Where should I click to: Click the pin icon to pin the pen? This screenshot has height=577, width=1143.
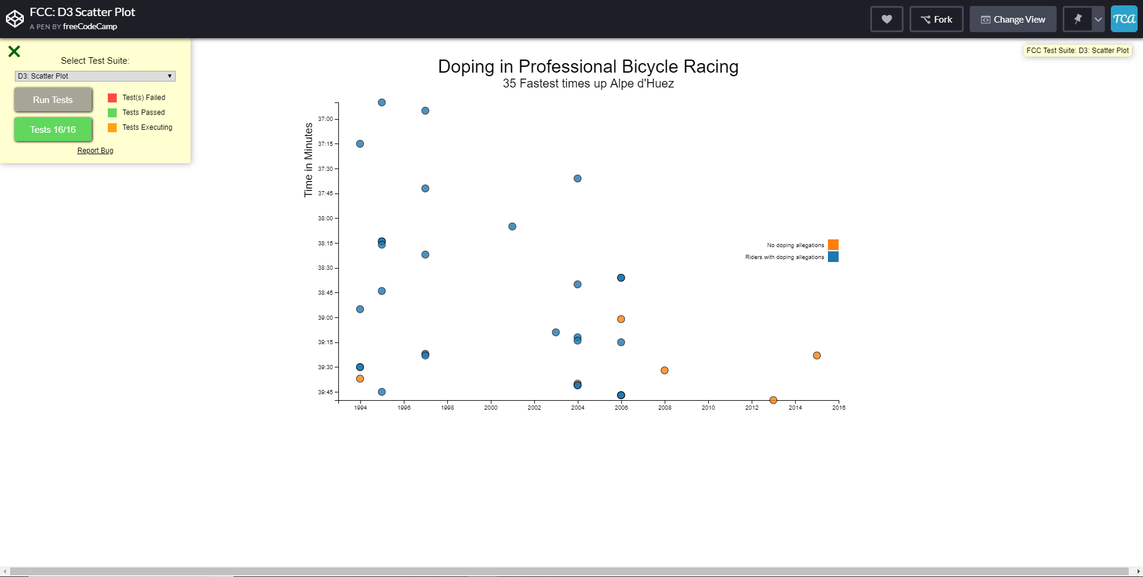[x=1078, y=18]
